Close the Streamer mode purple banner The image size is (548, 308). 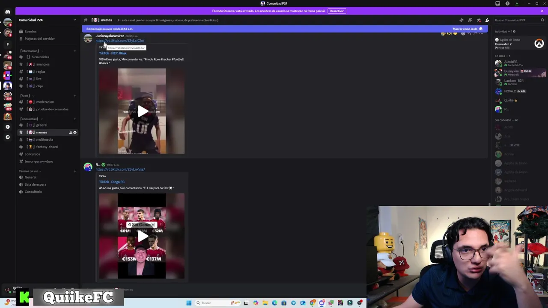pos(542,11)
